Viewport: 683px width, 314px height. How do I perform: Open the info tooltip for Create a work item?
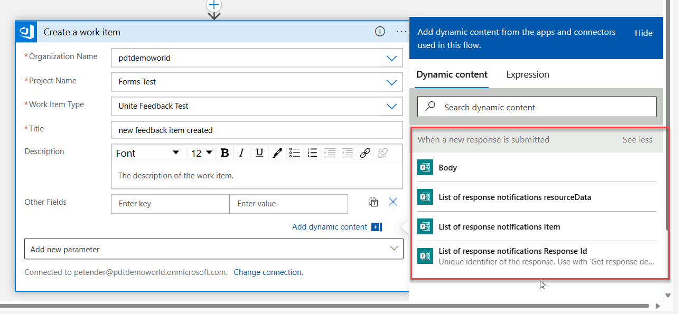[x=380, y=32]
